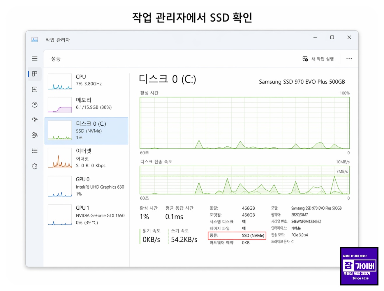Screen dimensions: 384x291
Task: Open the Processes page icon
Action: pos(35,74)
